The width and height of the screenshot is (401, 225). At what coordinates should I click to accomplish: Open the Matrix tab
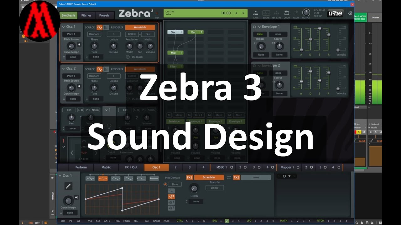tap(106, 167)
